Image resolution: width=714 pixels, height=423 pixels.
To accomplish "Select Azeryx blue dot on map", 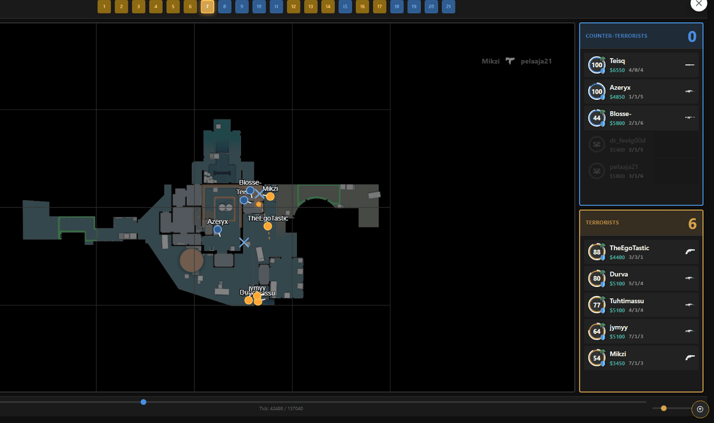I will [218, 229].
